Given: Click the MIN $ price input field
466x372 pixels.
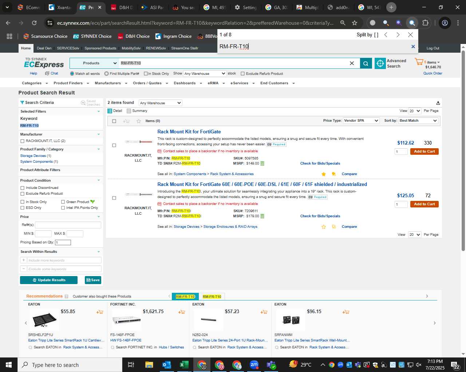Looking at the screenshot, I should point(43,234).
